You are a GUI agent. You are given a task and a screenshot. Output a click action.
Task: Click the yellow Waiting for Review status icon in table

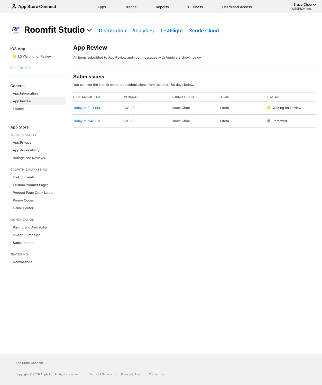coord(269,108)
